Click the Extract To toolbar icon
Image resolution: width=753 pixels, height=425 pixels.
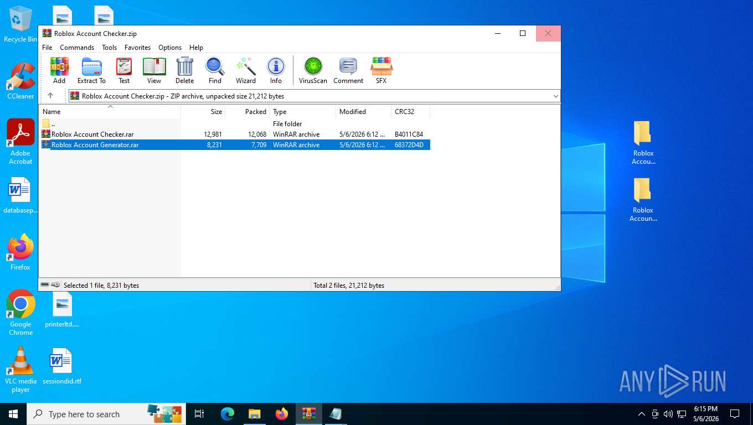click(x=91, y=70)
